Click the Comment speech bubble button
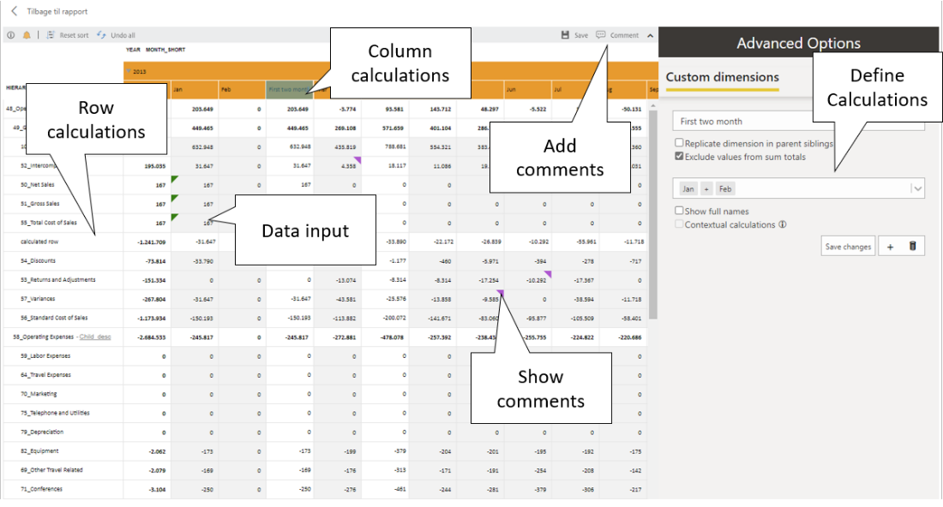Viewport: 943px width, 507px height. pos(617,35)
